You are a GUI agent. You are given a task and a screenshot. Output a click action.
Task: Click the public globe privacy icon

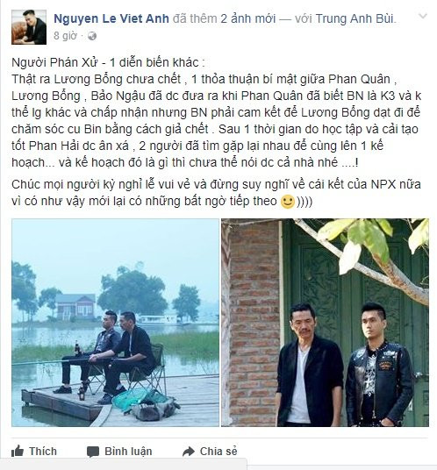92,36
